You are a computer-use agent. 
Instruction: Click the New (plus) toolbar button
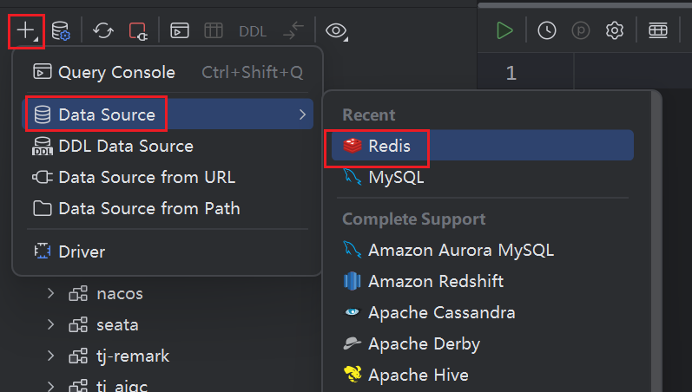(26, 31)
